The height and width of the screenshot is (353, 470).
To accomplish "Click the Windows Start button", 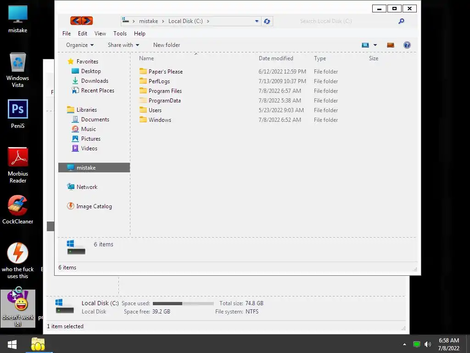I will [12, 344].
